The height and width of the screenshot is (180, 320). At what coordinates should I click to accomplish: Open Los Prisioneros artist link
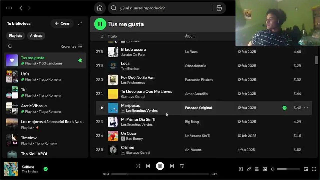(133, 82)
